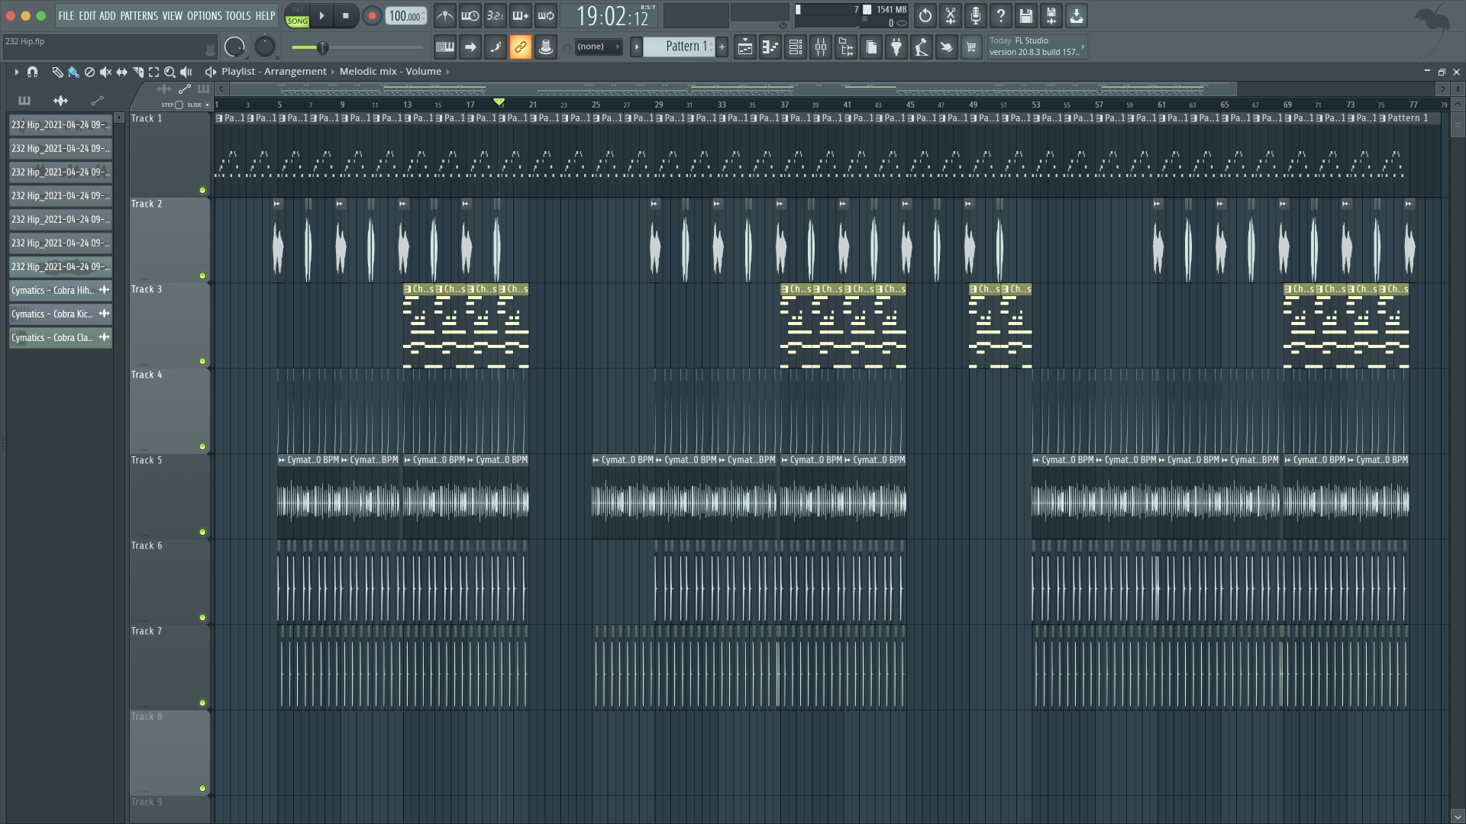The height and width of the screenshot is (824, 1466).
Task: Toggle auto scrolling arrow icon
Action: [x=470, y=47]
